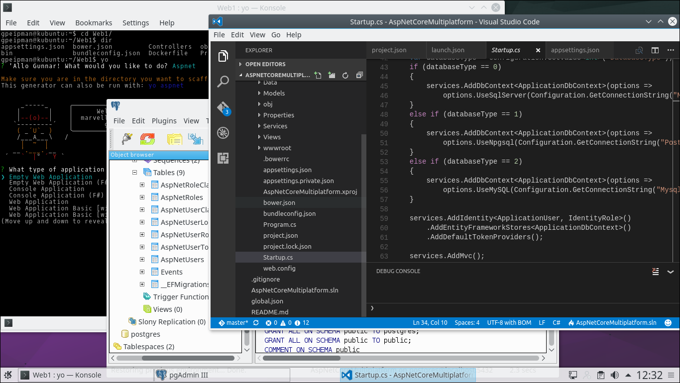The image size is (680, 383).
Task: Click the feedback smiley in status bar
Action: coord(668,323)
